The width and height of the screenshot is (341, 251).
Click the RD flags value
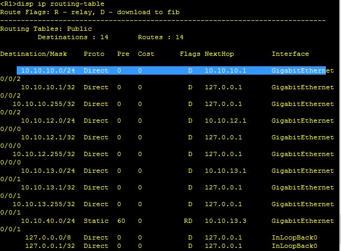[188, 221]
